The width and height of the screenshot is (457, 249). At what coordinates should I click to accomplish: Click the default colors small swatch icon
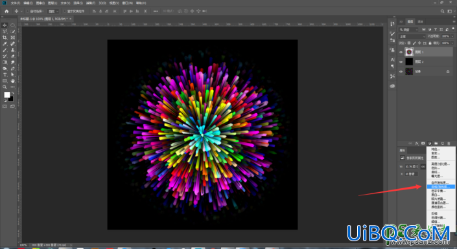(5, 101)
